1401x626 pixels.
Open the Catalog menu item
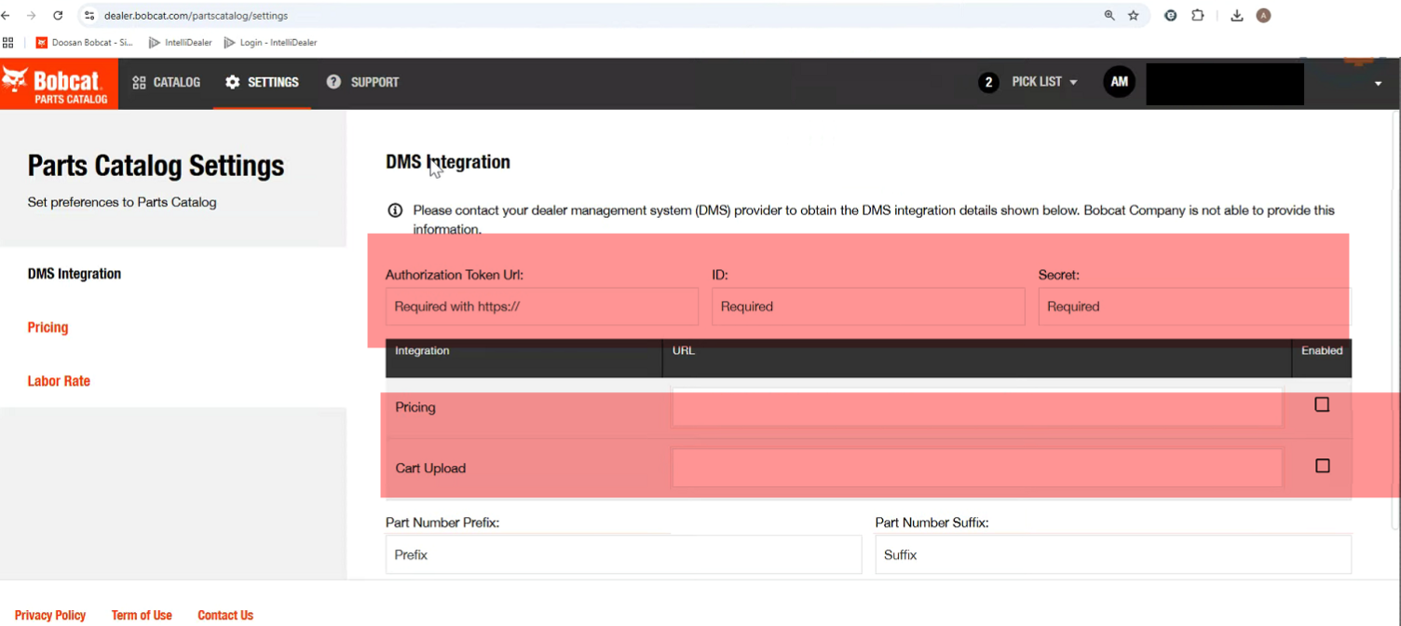coord(167,83)
